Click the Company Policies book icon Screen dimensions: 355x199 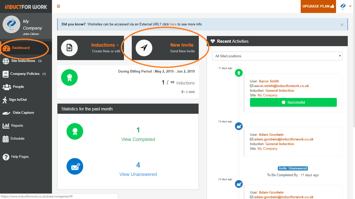coord(5,74)
